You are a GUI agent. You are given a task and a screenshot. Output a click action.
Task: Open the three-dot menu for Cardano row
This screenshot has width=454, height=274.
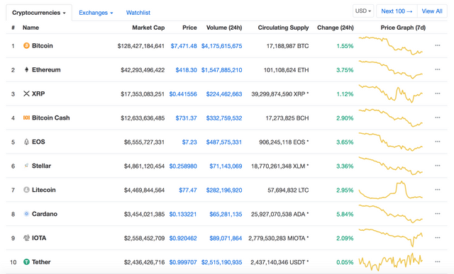tap(438, 214)
